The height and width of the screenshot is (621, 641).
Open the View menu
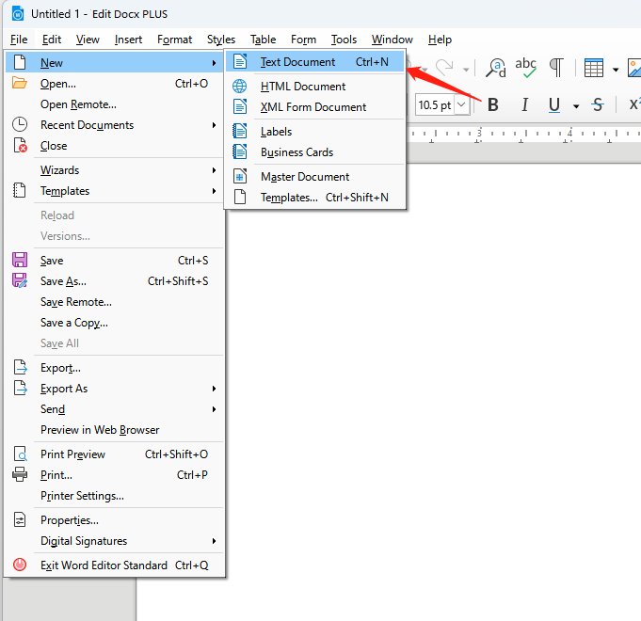point(88,40)
